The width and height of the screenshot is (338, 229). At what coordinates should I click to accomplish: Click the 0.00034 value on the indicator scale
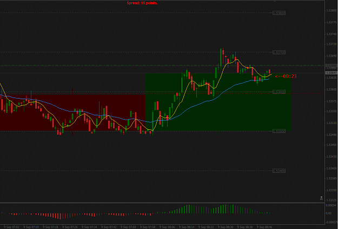pos(331,205)
